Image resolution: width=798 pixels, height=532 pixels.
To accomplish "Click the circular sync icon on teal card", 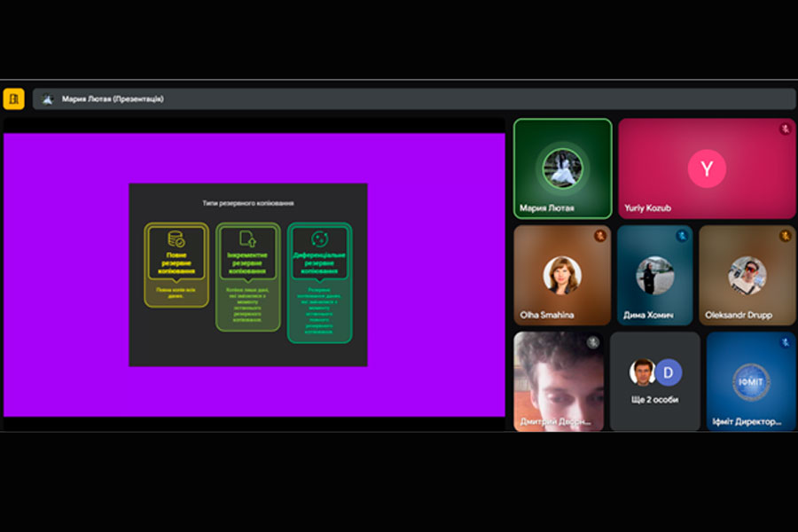I will tap(319, 239).
